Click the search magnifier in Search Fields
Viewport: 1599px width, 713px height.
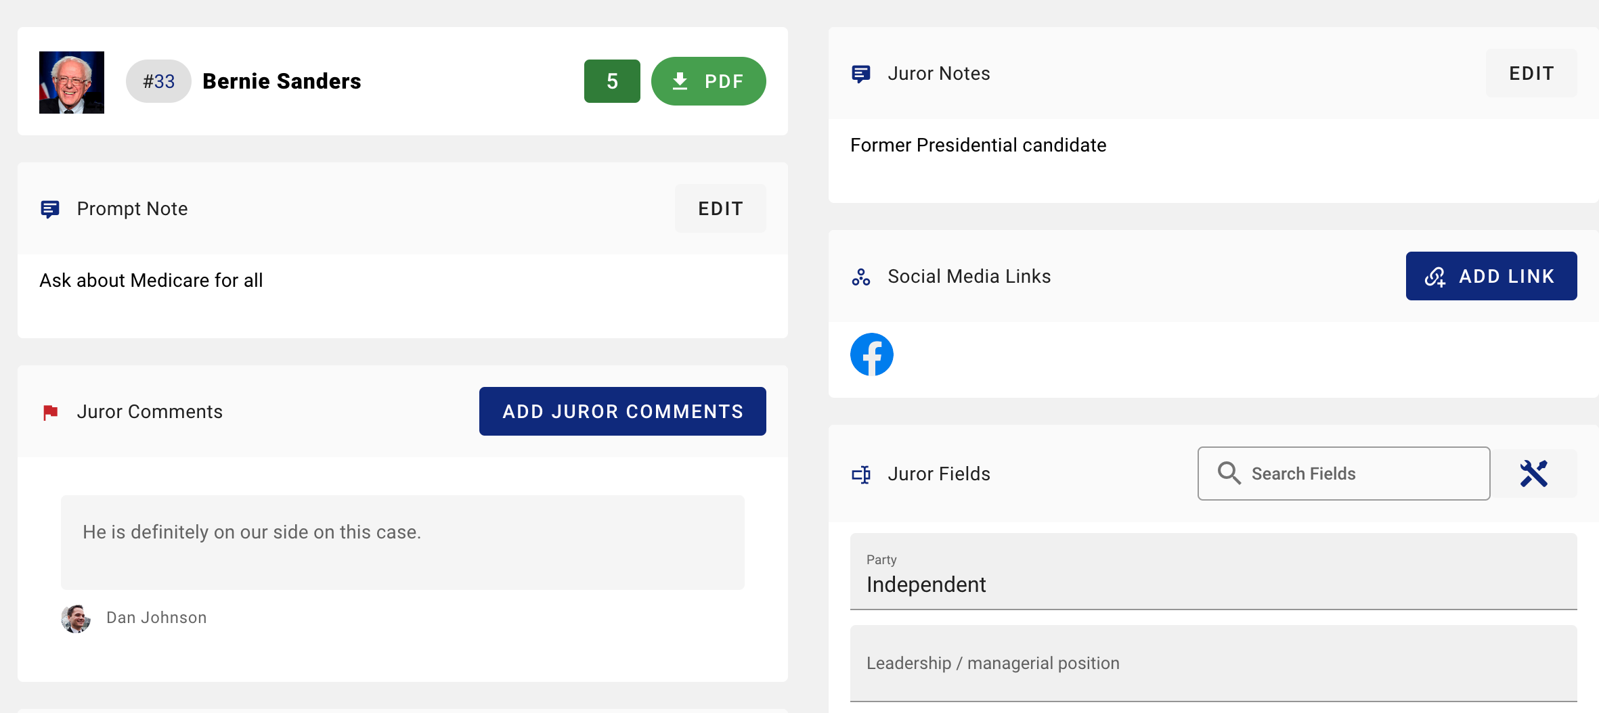1229,474
